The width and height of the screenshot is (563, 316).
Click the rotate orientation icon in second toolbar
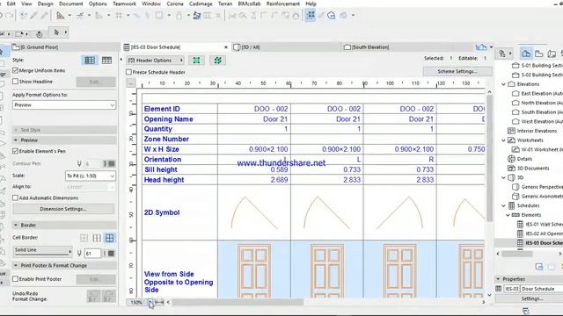39,34
